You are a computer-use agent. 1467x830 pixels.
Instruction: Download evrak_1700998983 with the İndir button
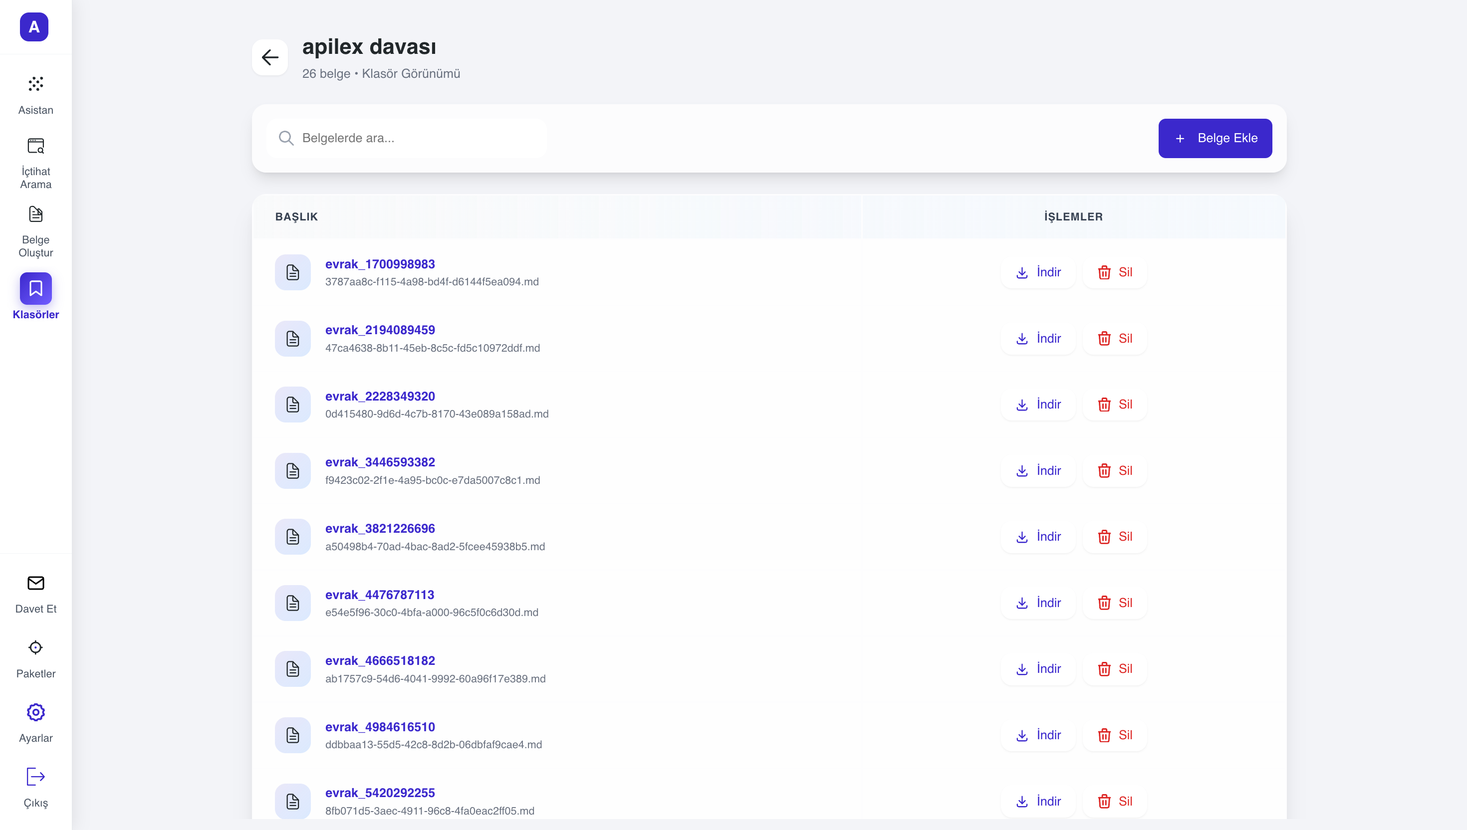[1038, 272]
